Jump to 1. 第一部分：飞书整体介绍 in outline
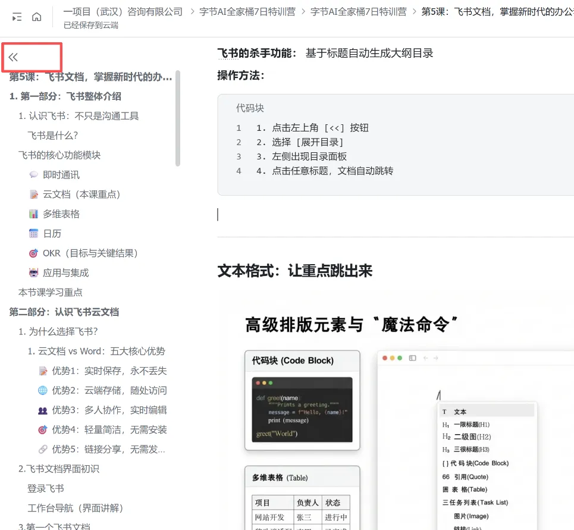The image size is (574, 530). click(x=65, y=96)
